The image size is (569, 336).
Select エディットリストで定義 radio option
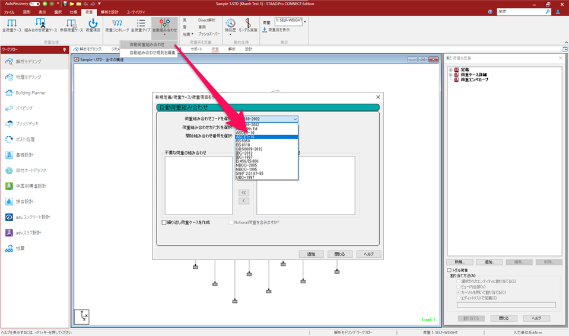pyautogui.click(x=459, y=298)
